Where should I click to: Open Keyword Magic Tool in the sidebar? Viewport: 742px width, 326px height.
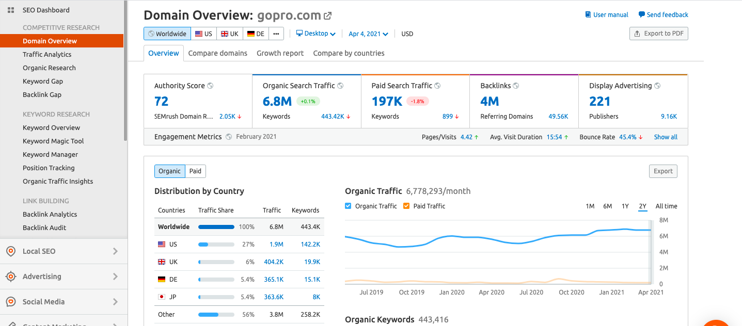tap(53, 141)
